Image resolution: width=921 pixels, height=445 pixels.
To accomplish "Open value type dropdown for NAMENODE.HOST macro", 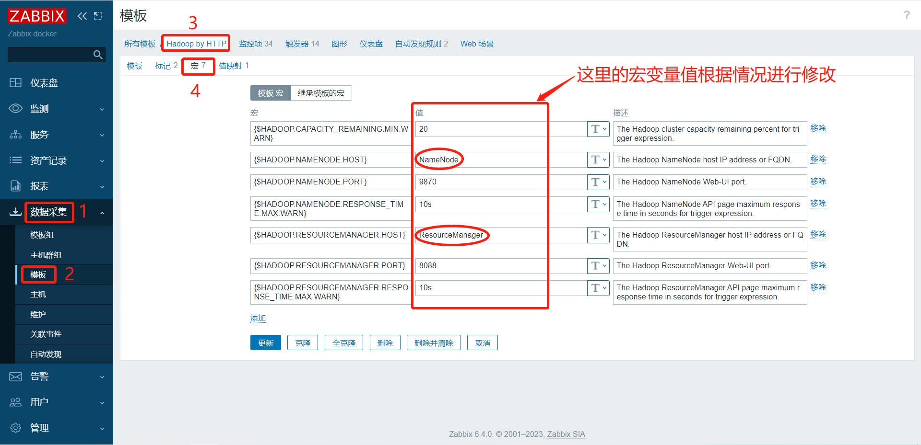I will click(598, 160).
